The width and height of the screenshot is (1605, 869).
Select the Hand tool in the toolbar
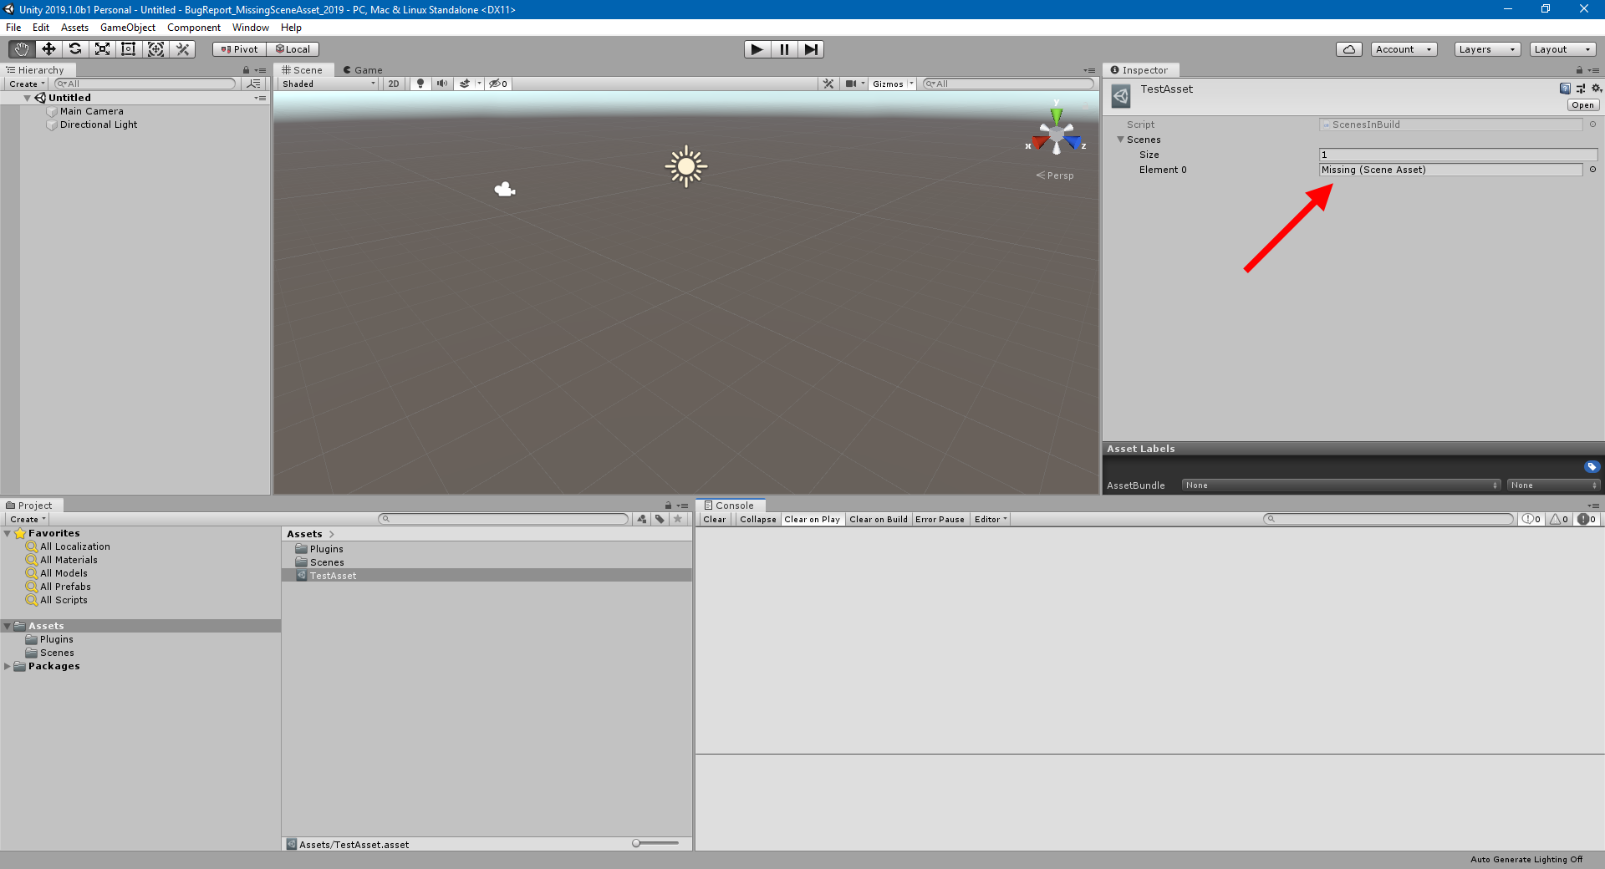(20, 48)
